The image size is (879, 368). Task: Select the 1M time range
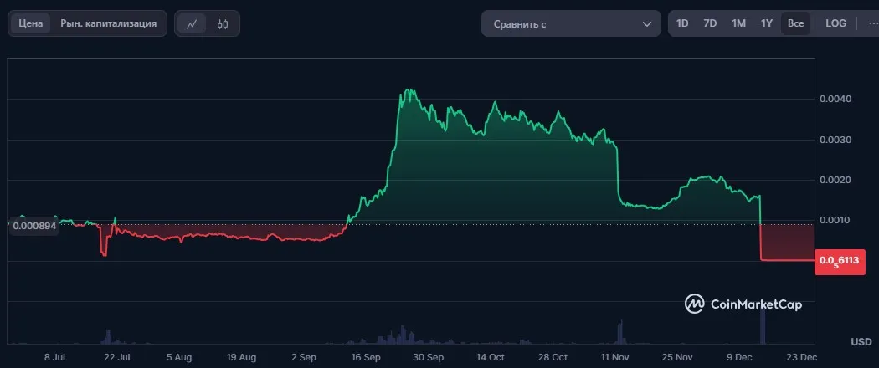pos(739,23)
